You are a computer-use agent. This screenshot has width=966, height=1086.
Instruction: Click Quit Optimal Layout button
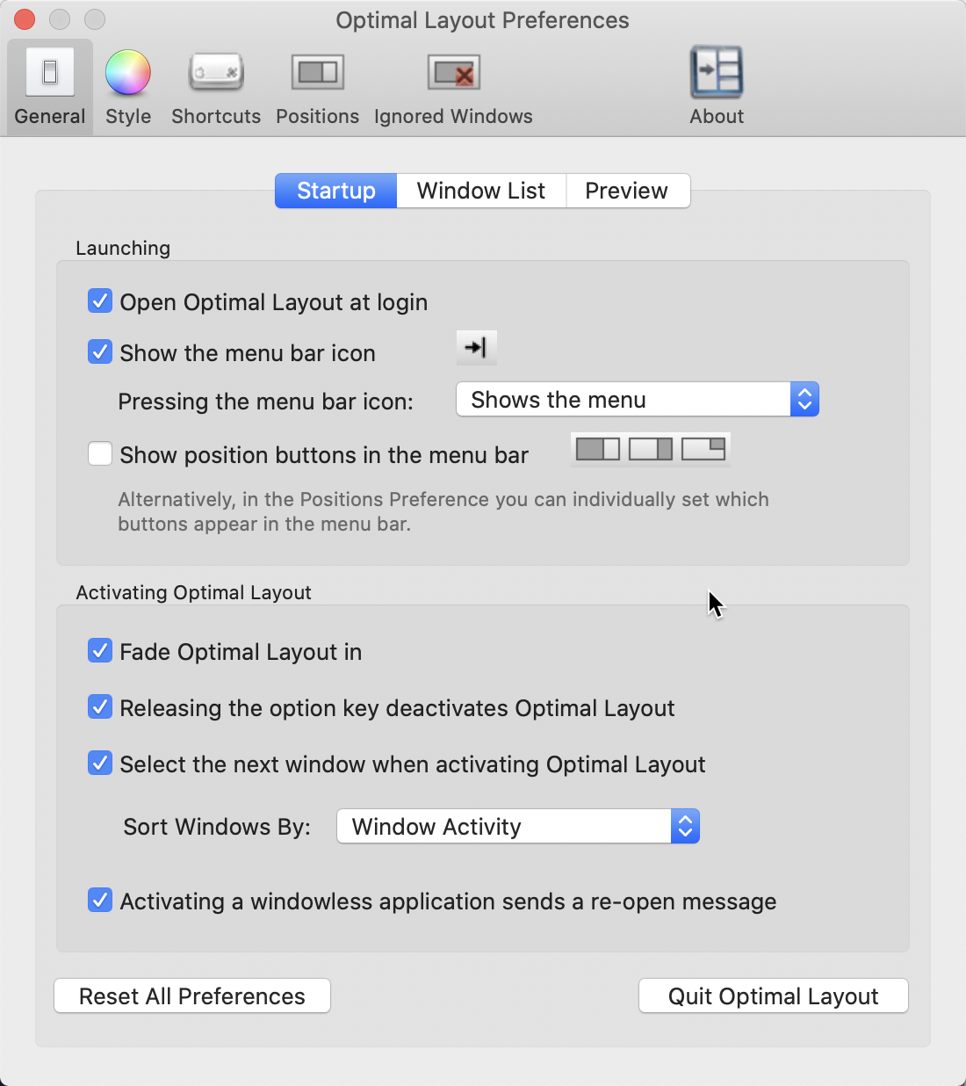coord(774,996)
